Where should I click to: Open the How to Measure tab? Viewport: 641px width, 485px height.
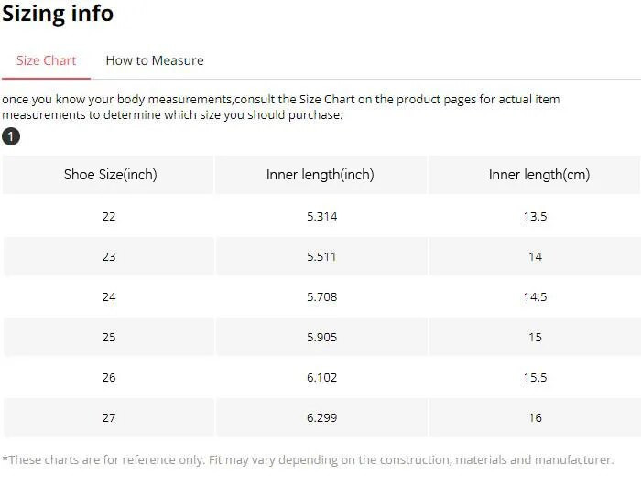coord(155,60)
